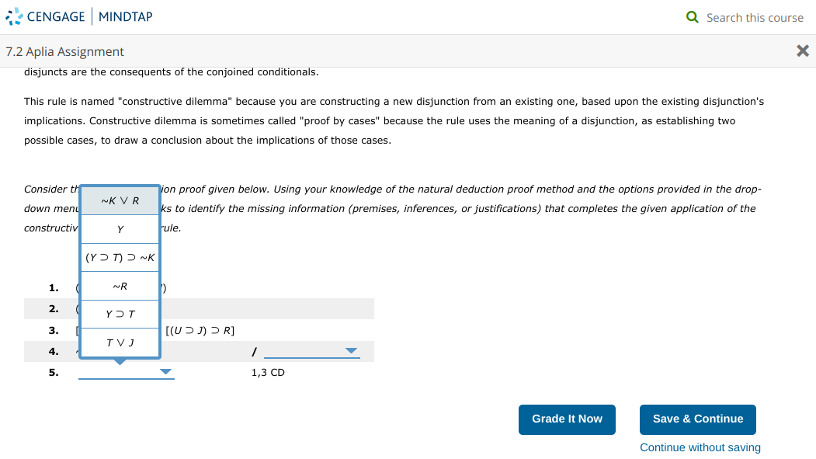This screenshot has width=816, height=459.
Task: Select "(Y ⊃ T) ⊃ ~K" option
Action: (120, 257)
